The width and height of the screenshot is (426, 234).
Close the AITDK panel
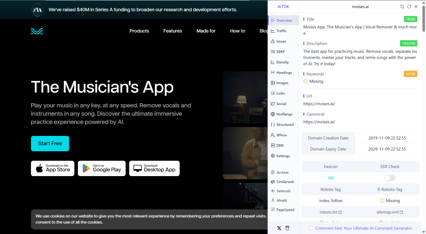tap(416, 7)
